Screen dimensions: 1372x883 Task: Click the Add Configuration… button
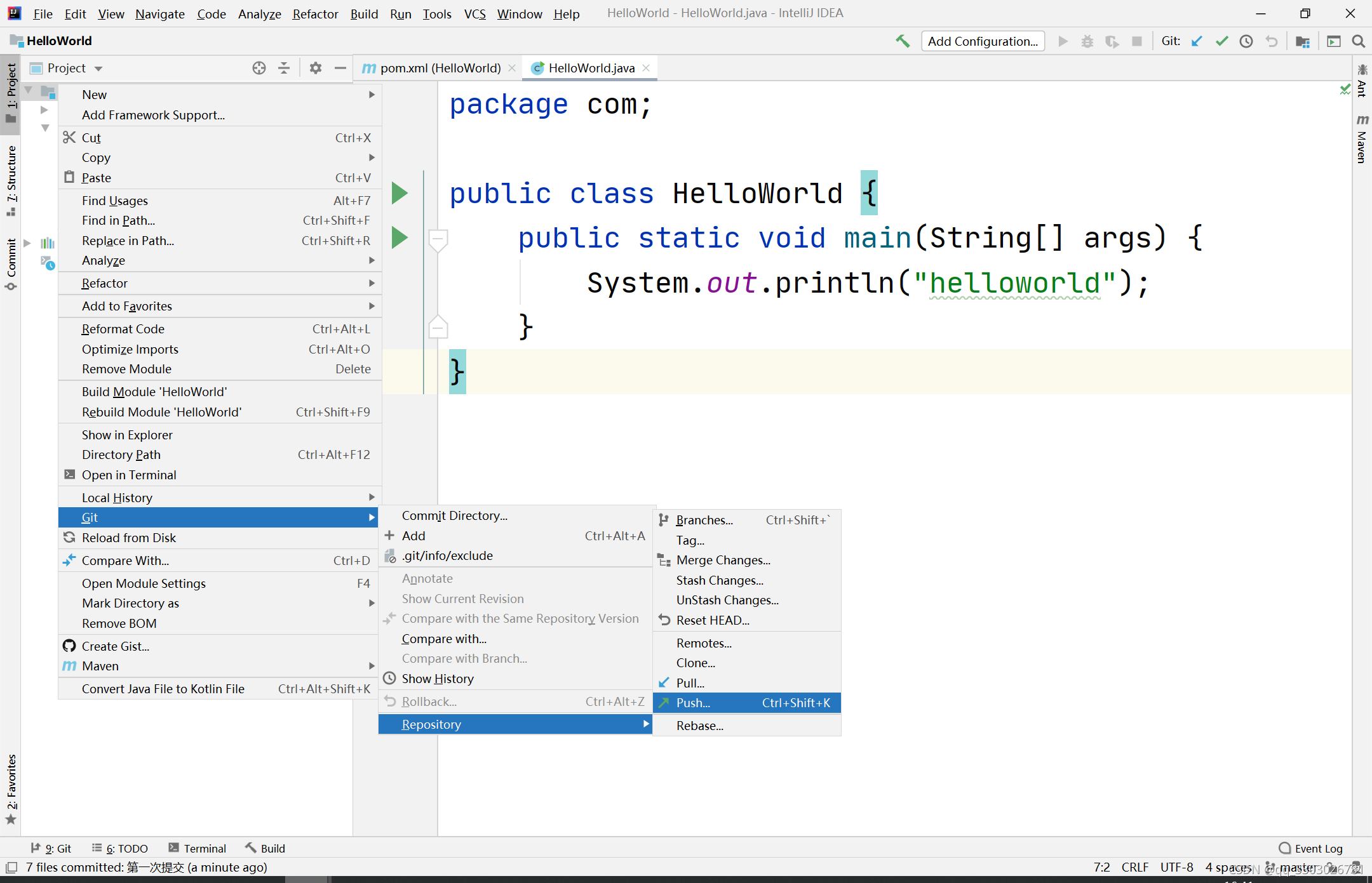coord(982,41)
